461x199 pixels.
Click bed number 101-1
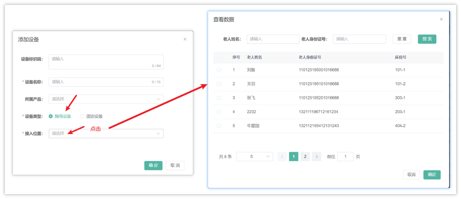400,70
